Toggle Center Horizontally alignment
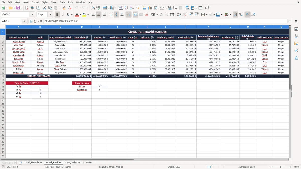The height and width of the screenshot is (169, 301). pyautogui.click(x=99, y=15)
